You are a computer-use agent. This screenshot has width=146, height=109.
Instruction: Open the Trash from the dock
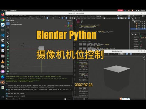coord(3,88)
